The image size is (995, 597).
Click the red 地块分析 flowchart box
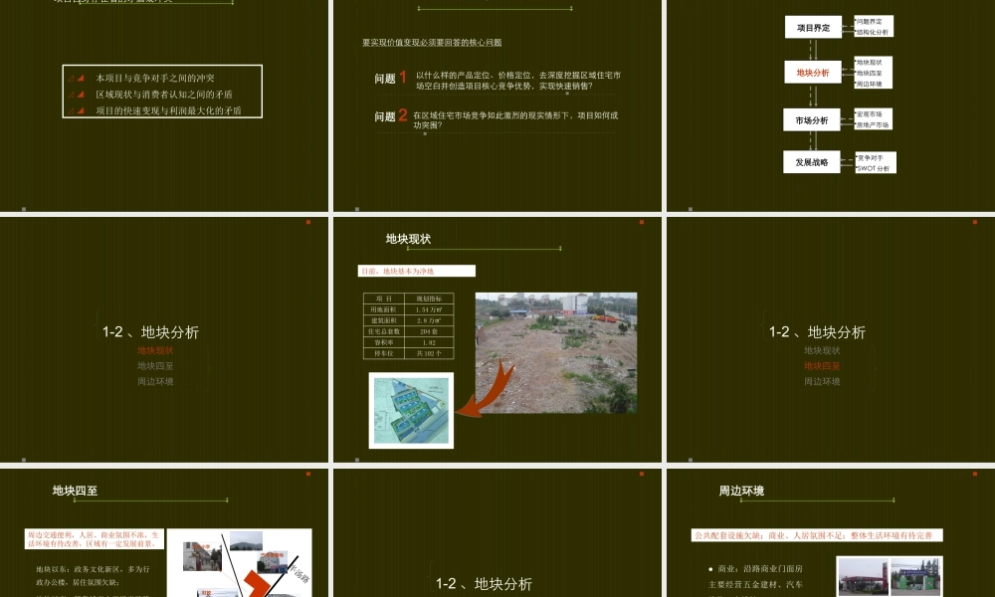tap(813, 73)
